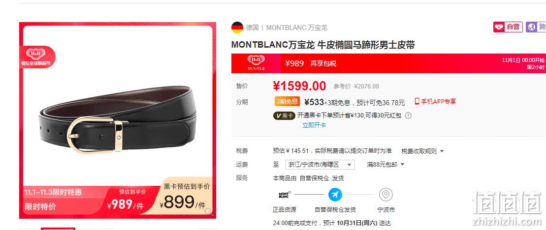Click the German flag icon

237,28
